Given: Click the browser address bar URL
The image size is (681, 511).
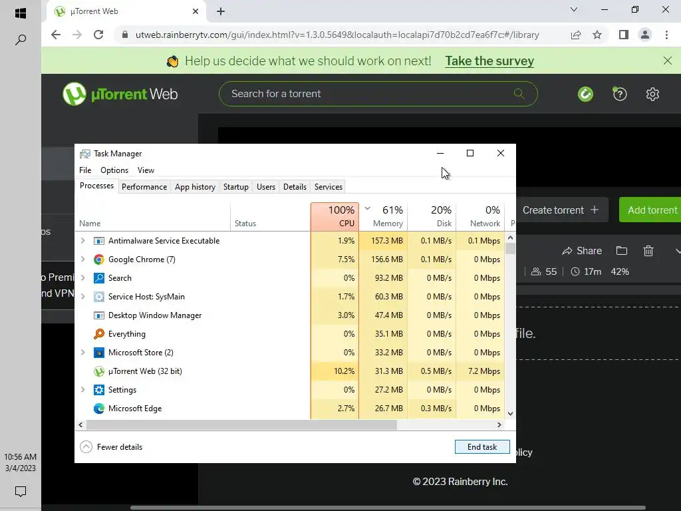Looking at the screenshot, I should tap(337, 35).
